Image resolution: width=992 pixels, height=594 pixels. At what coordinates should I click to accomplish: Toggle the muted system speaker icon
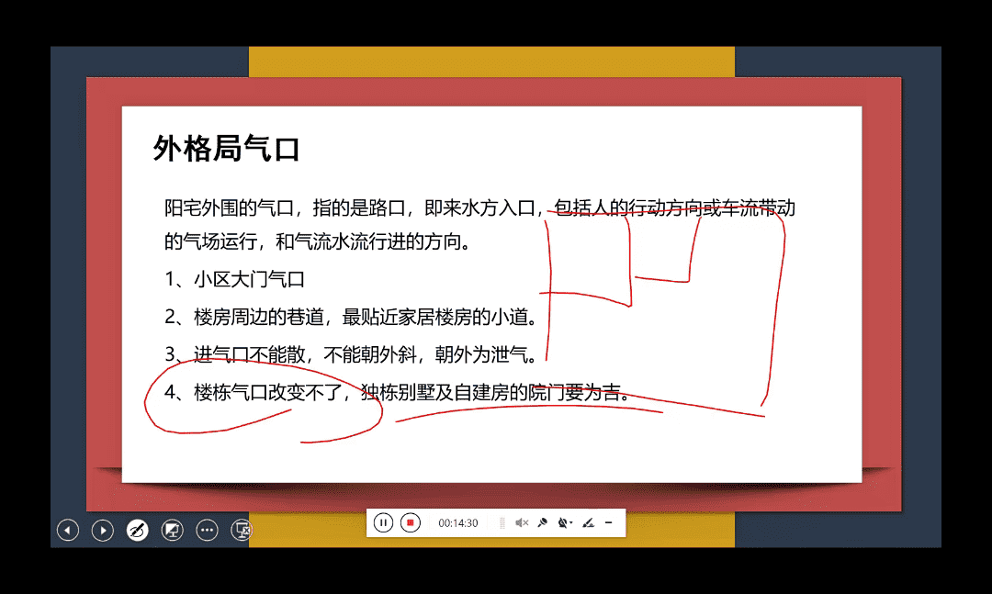tap(521, 523)
